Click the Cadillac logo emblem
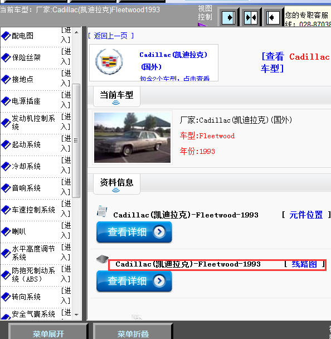The width and height of the screenshot is (331, 339). [109, 62]
